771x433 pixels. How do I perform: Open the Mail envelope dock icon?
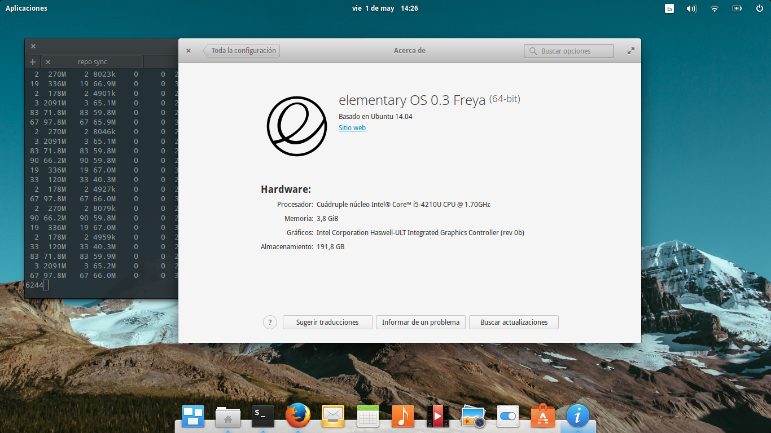click(x=333, y=416)
